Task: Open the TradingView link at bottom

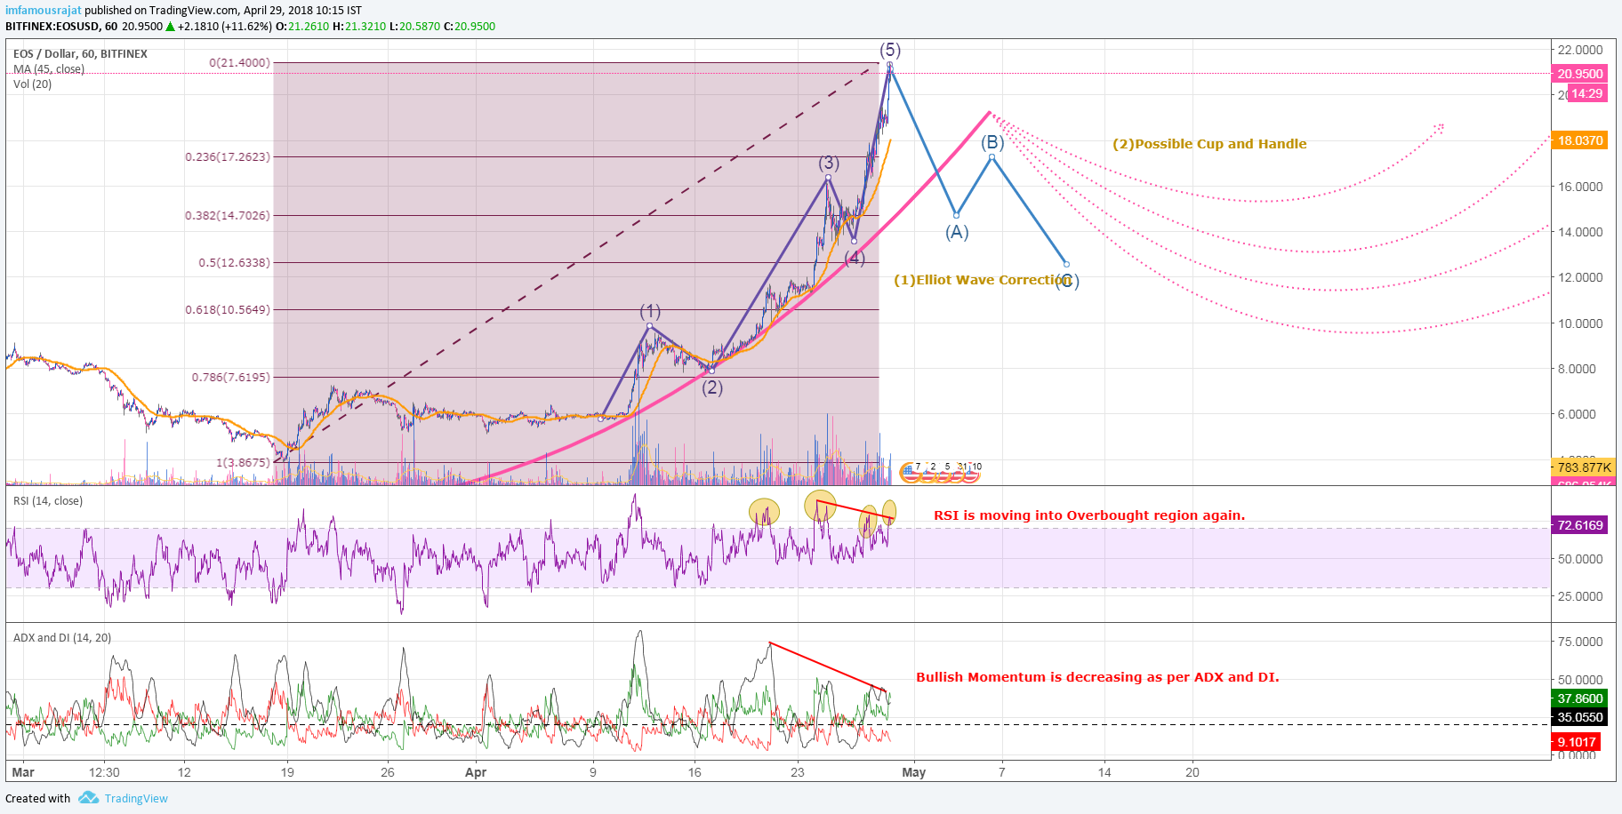Action: click(136, 798)
